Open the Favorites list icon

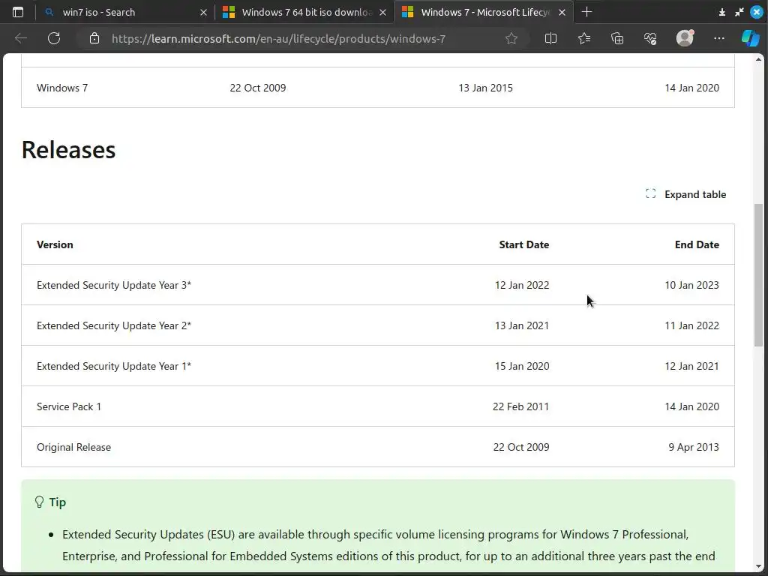(x=583, y=38)
